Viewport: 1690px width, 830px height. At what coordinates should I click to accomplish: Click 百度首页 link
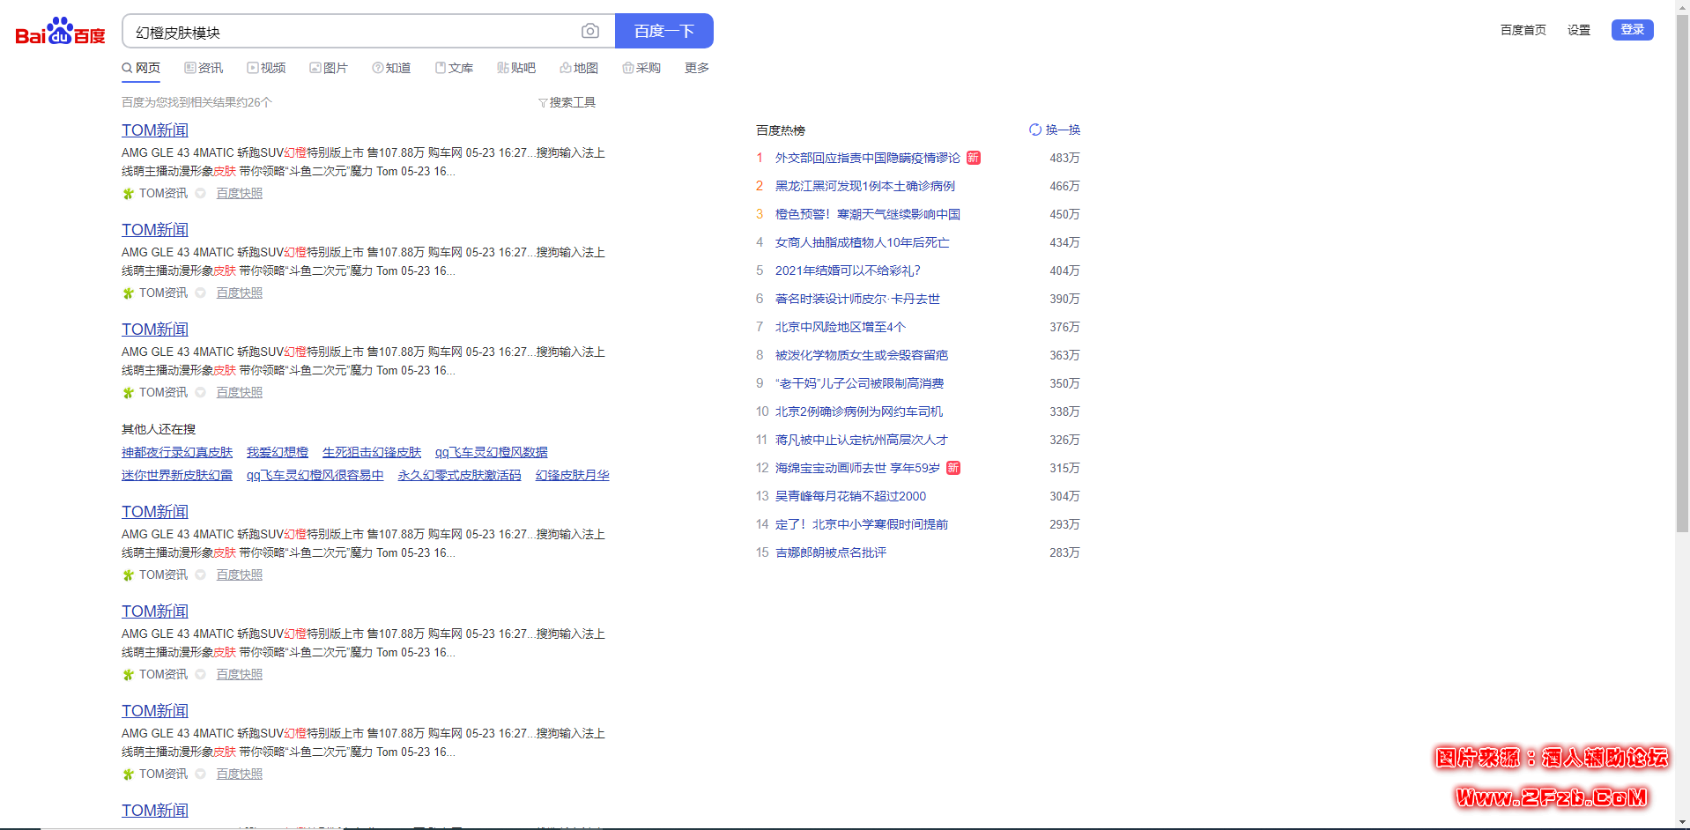1523,30
